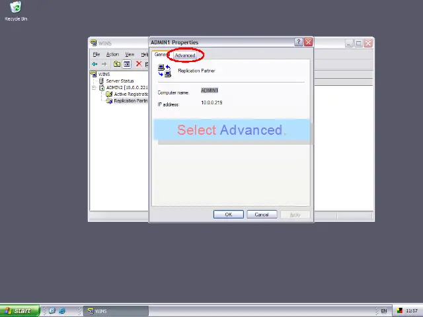
Task: Click the Show/Hide console tree icon
Action: [x=126, y=64]
